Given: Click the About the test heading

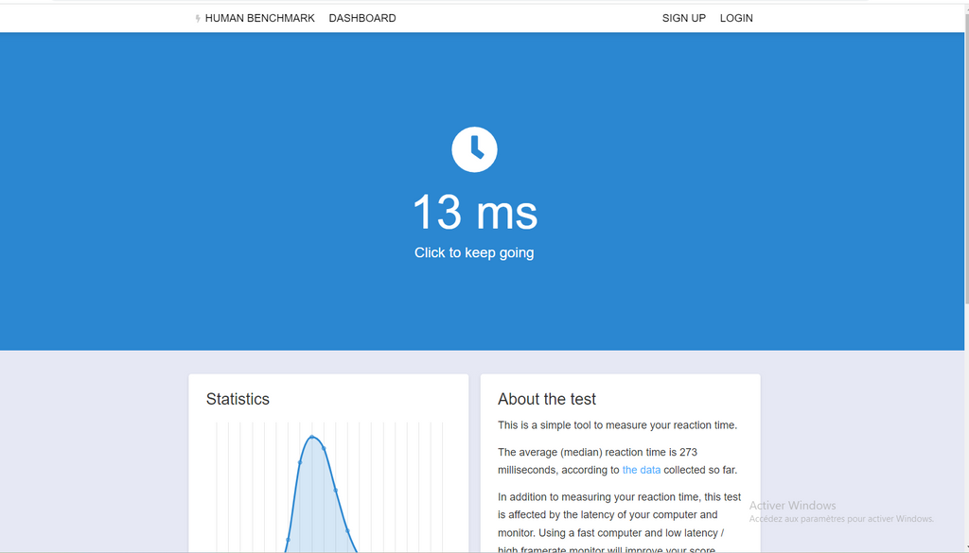Looking at the screenshot, I should pos(547,399).
